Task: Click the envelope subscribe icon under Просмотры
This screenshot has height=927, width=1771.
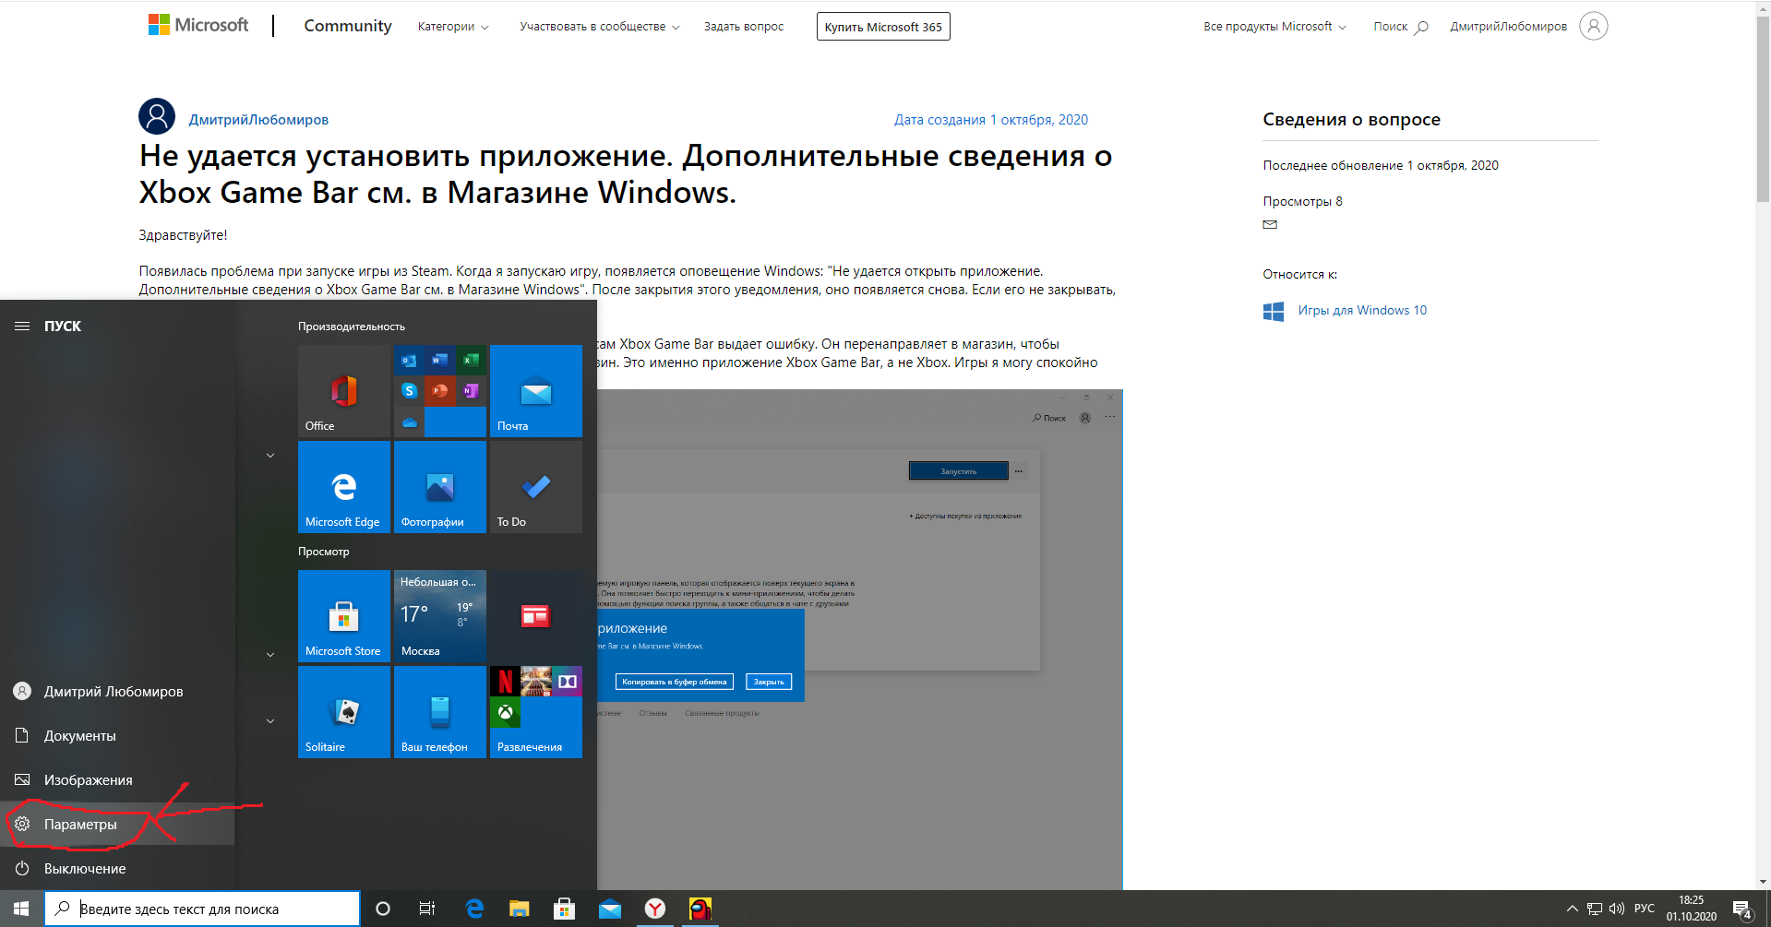Action: pyautogui.click(x=1270, y=224)
